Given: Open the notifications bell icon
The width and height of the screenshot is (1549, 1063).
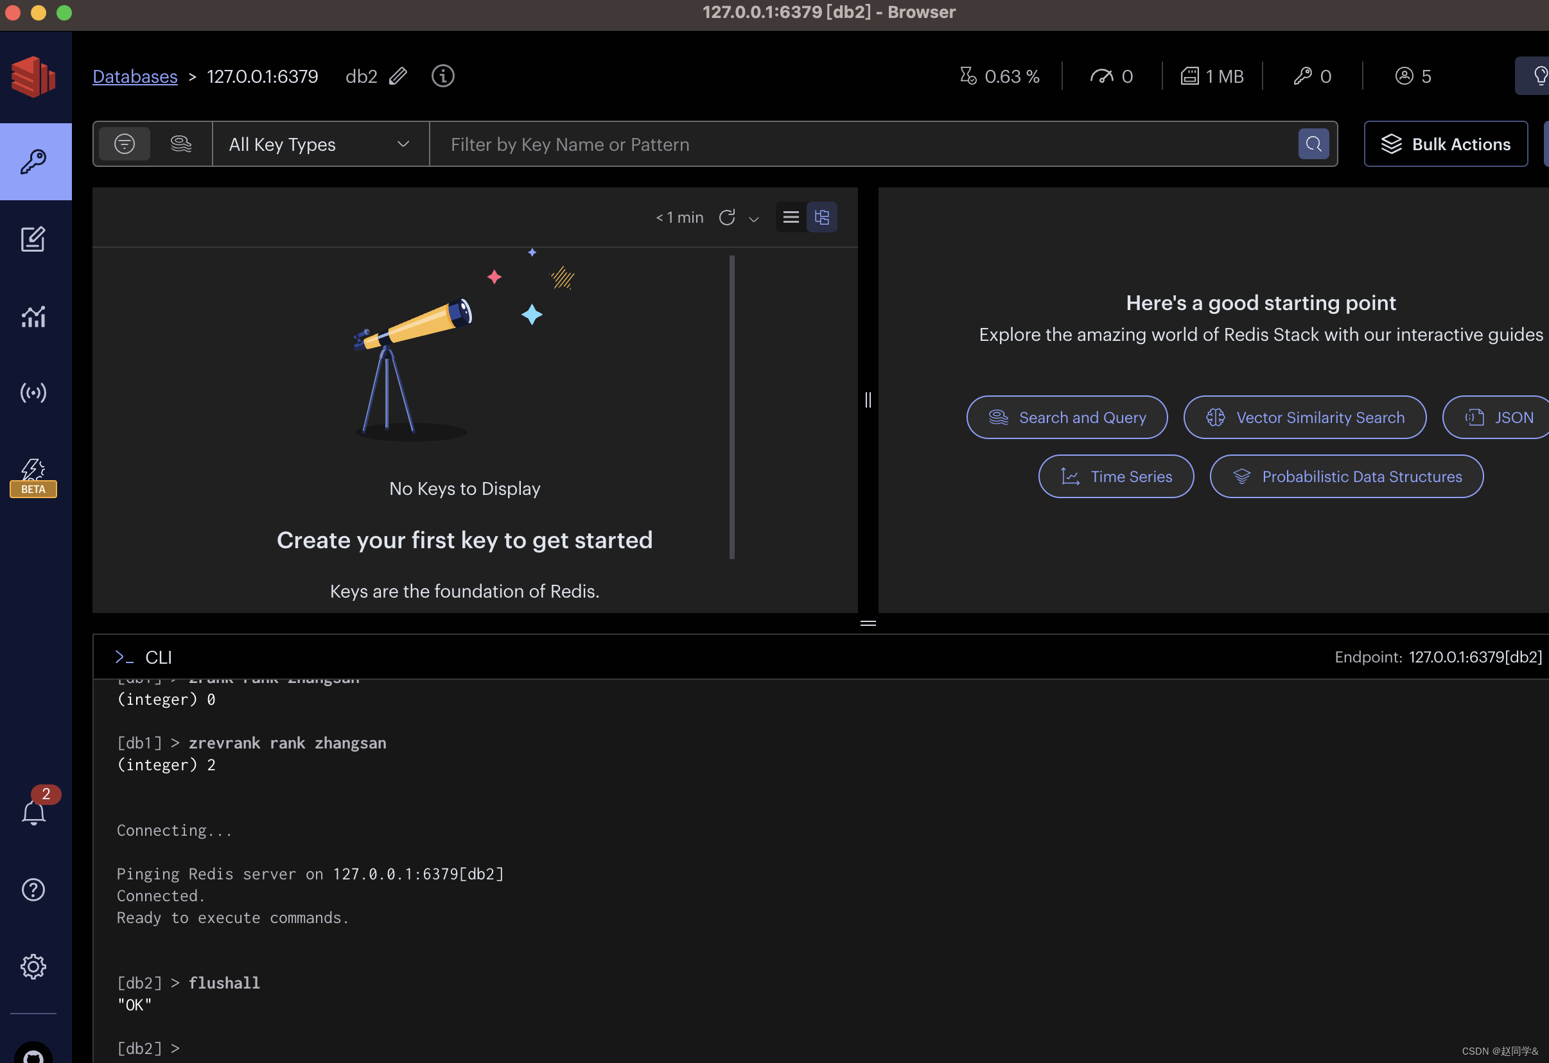Looking at the screenshot, I should coord(33,813).
